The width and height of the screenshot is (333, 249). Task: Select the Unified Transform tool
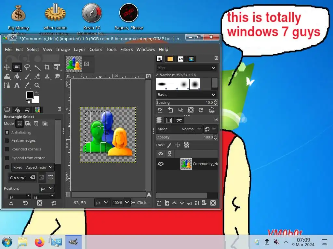[57, 67]
